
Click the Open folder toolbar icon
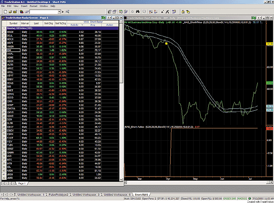[10, 12]
